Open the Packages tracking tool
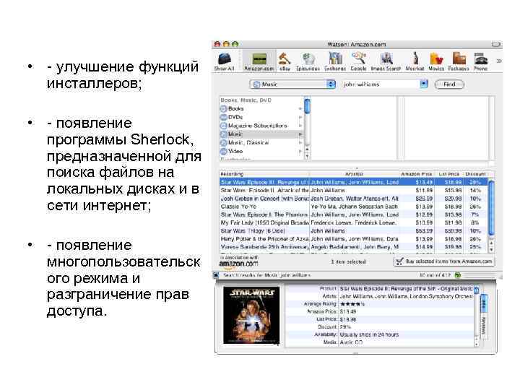Image resolution: width=520 pixels, height=390 pixels. click(459, 61)
